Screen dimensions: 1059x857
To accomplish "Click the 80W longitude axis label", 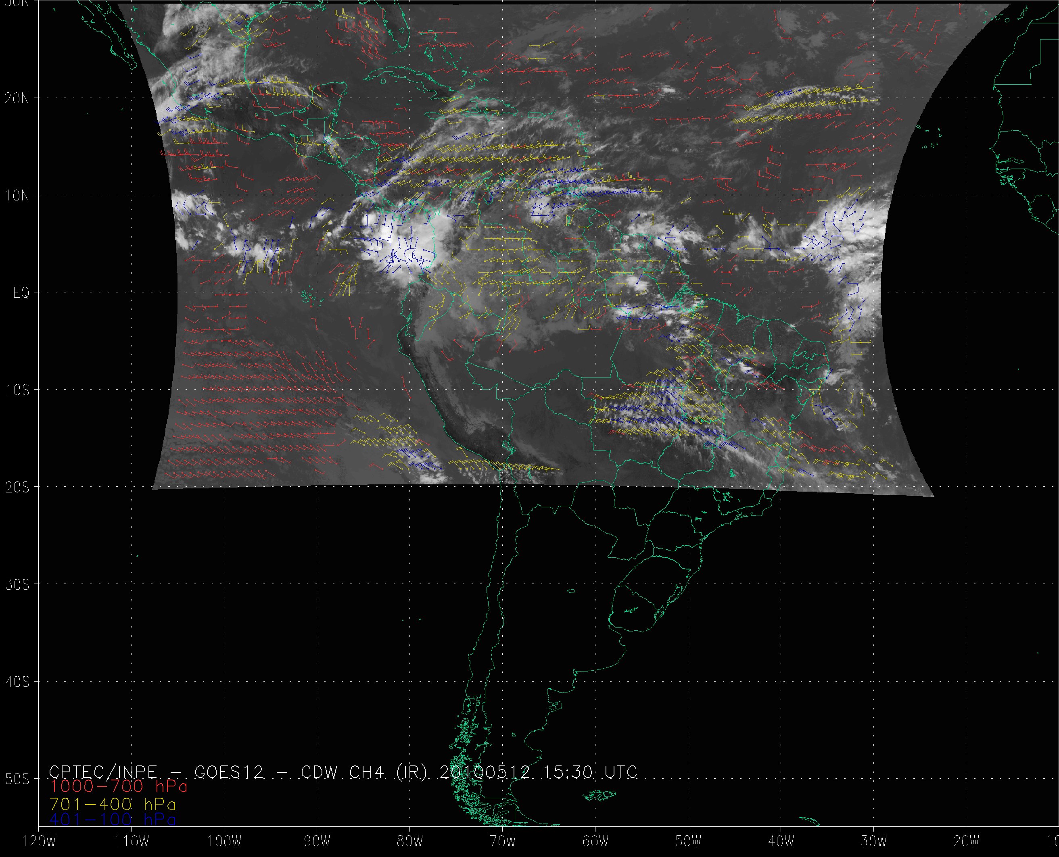I will pos(410,842).
